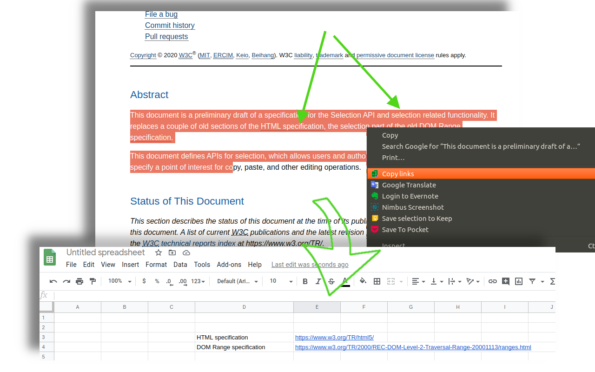Open text rotation dropdown

[473, 281]
